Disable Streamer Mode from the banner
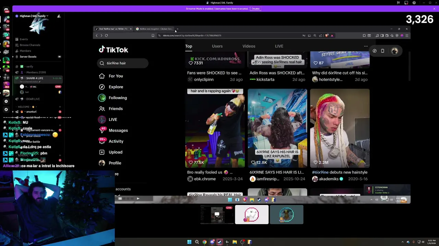Screen dimensions: 439x246 tap(256, 9)
